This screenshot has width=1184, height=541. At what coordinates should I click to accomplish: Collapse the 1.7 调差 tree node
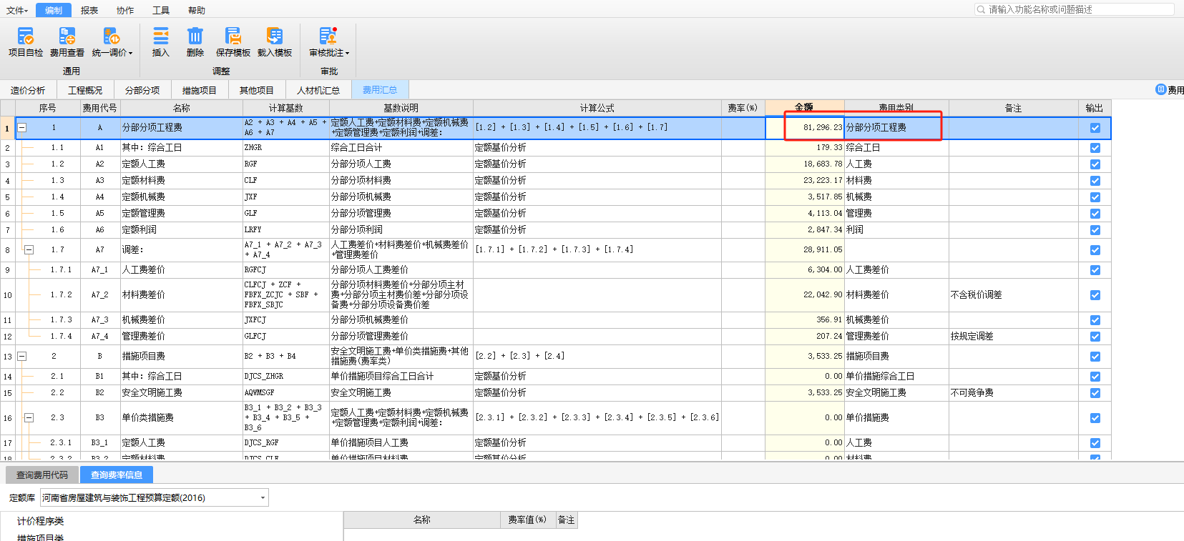(x=29, y=250)
